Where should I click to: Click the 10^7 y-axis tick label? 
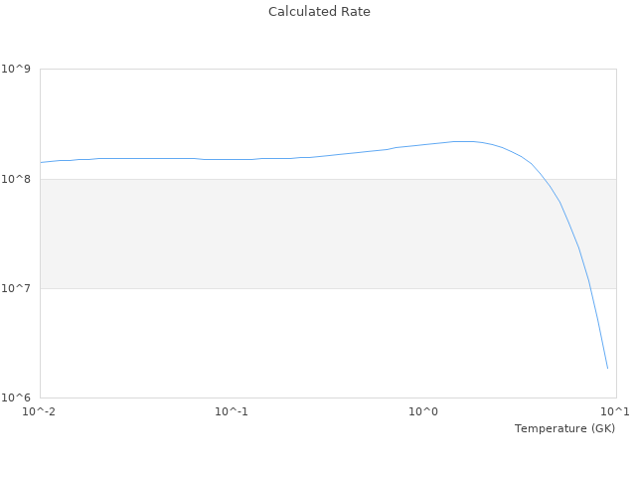(x=18, y=288)
